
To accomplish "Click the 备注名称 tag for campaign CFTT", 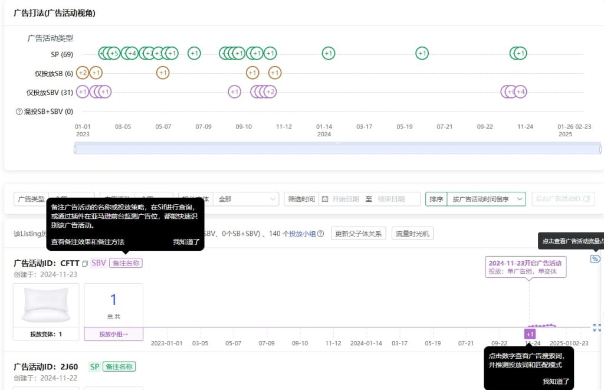I will 126,263.
